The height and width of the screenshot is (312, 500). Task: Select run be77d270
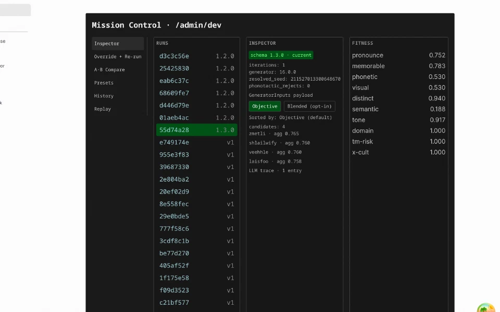pos(197,253)
